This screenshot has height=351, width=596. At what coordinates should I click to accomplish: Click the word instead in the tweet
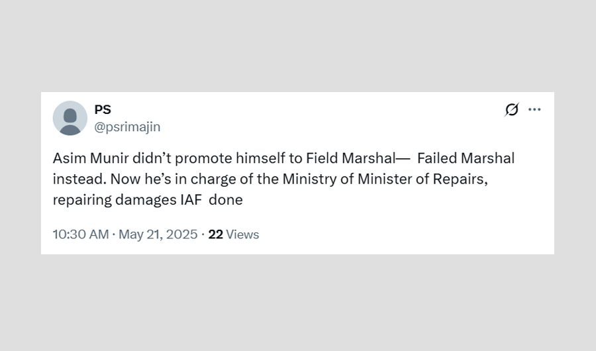point(75,179)
